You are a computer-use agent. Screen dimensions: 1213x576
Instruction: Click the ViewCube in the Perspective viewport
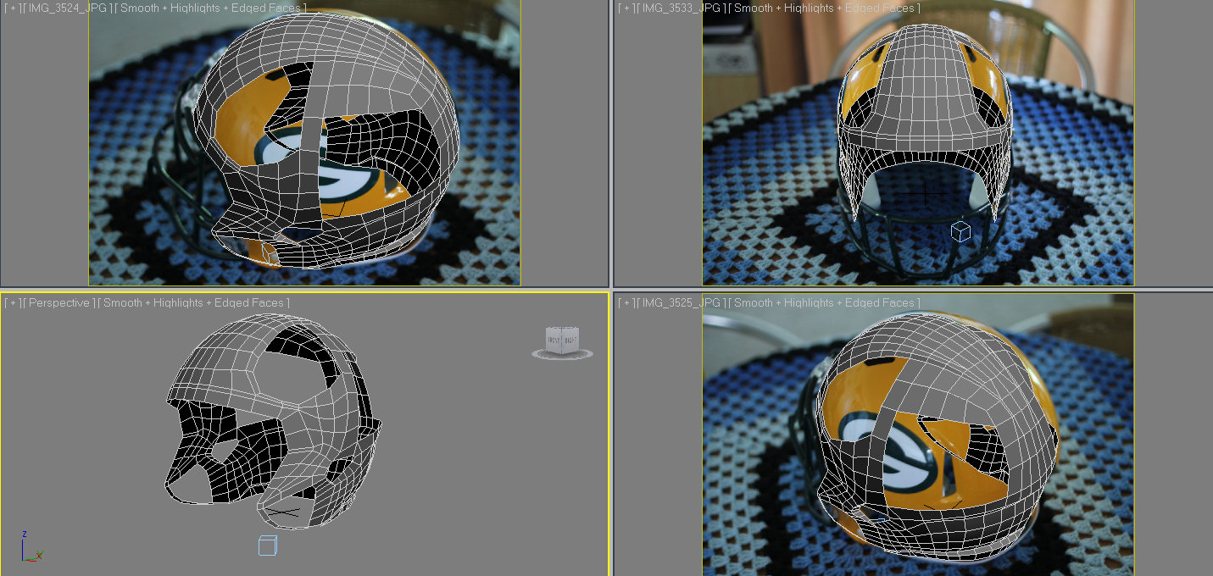[x=562, y=340]
